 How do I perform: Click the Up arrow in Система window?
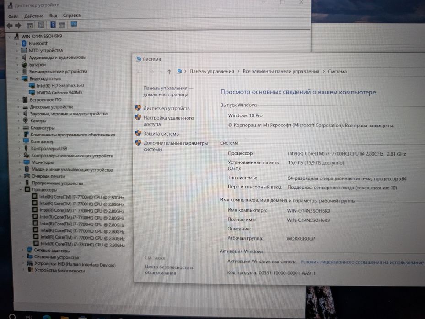tap(169, 72)
